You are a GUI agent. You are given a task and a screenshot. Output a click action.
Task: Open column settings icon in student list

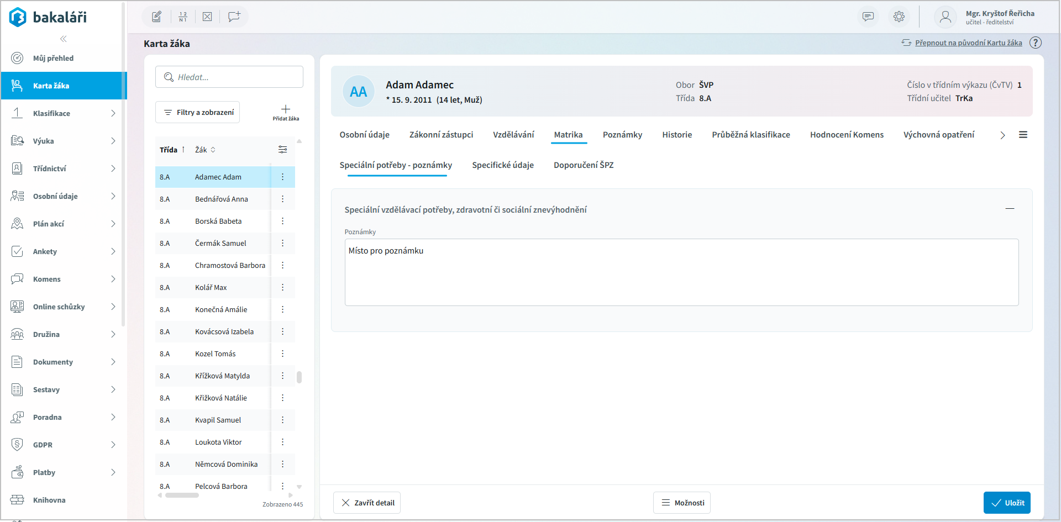click(x=282, y=150)
